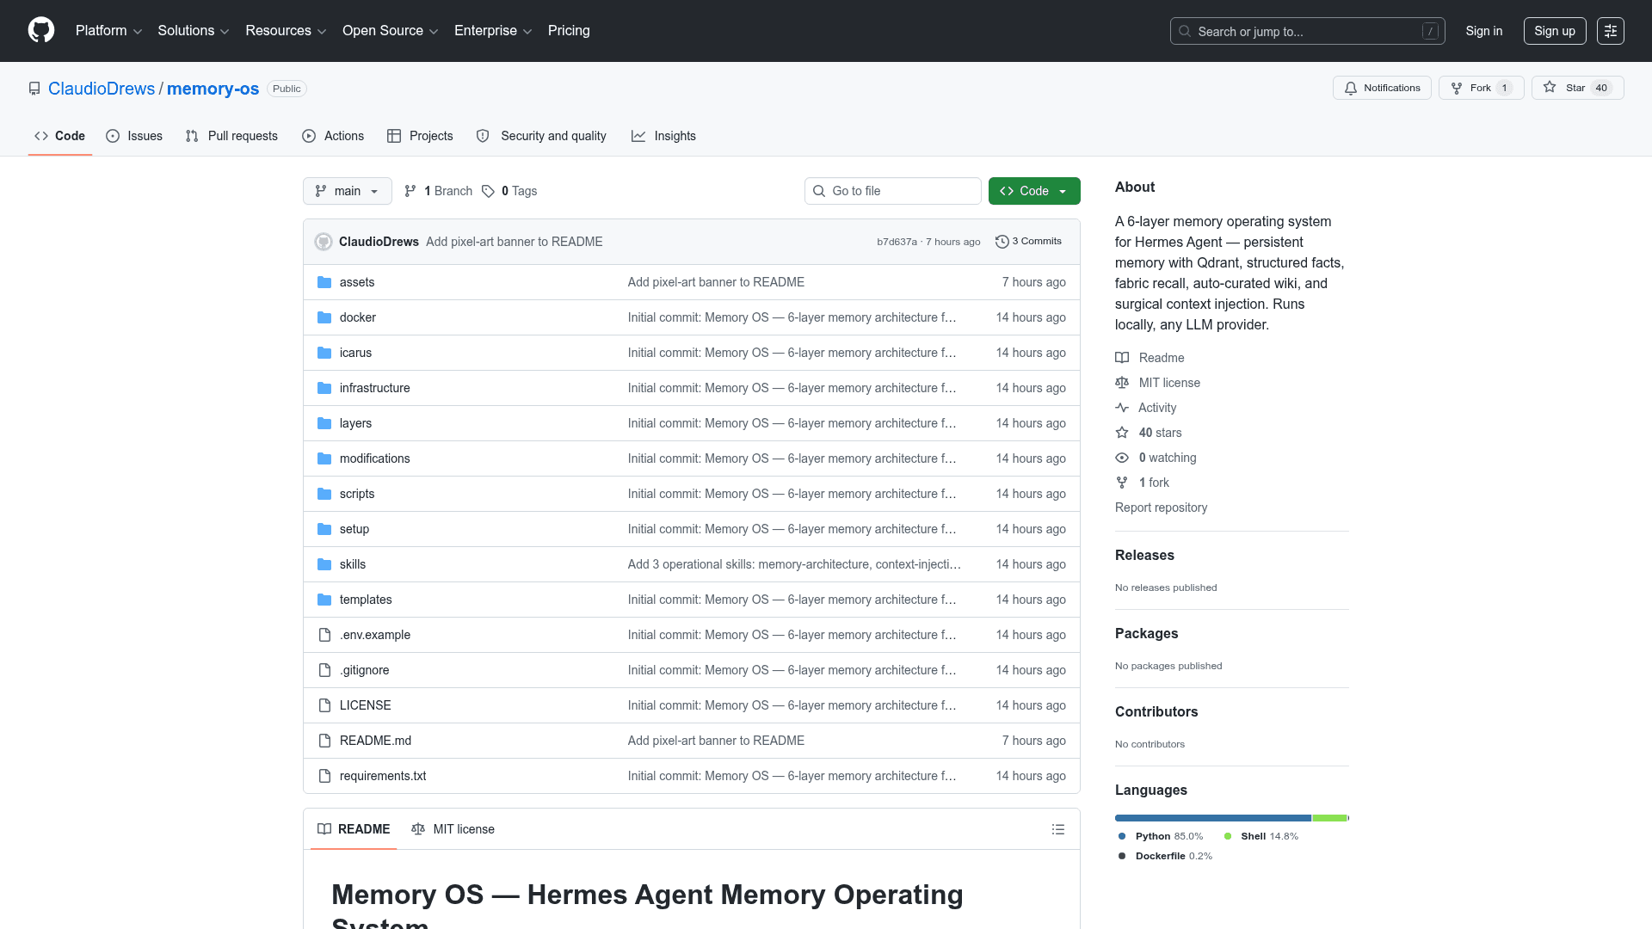Toggle Notifications for this repository
Viewport: 1652px width, 929px height.
coord(1382,88)
